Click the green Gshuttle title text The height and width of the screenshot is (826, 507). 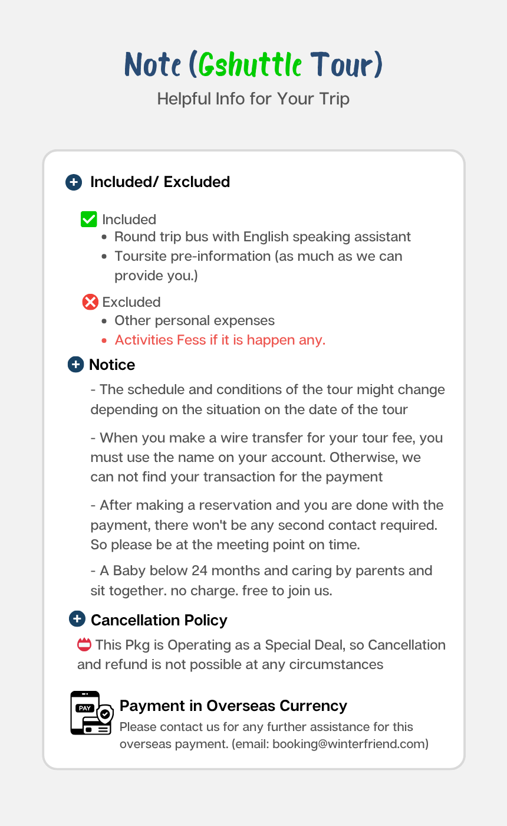click(251, 65)
